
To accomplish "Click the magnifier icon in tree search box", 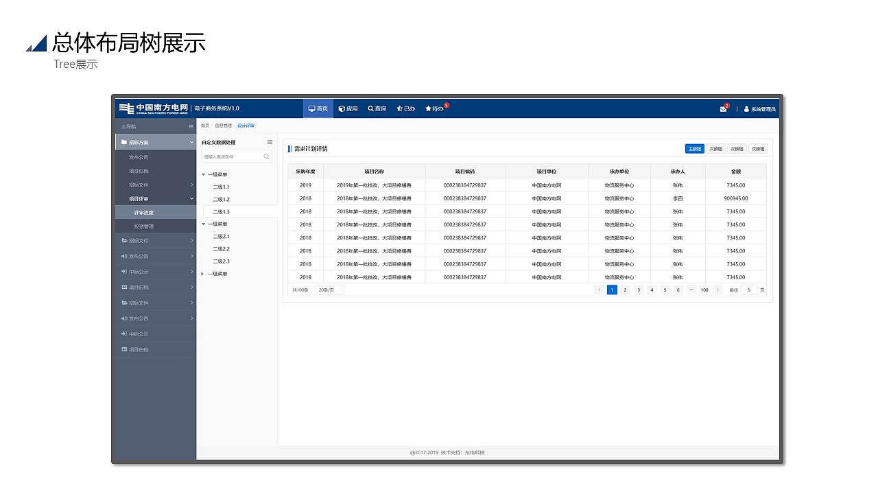I will click(267, 156).
